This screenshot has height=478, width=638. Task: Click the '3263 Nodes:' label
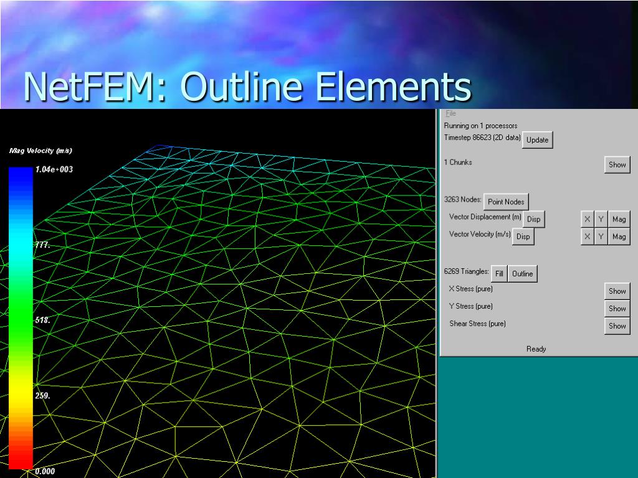coord(463,199)
